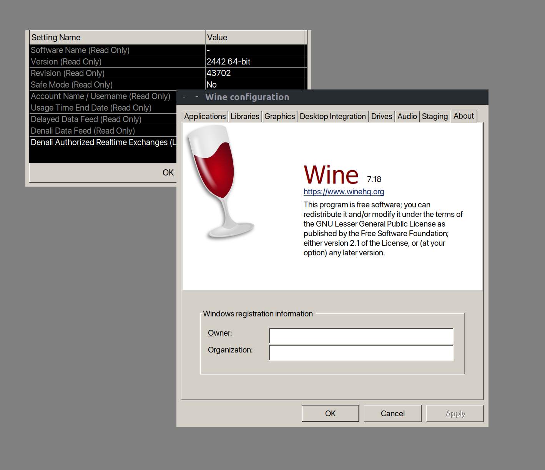Select the Version (Read Only) row

tap(168, 62)
